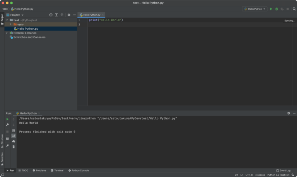
Task: Toggle scroll to end in the Run console
Action: (x=14, y=136)
